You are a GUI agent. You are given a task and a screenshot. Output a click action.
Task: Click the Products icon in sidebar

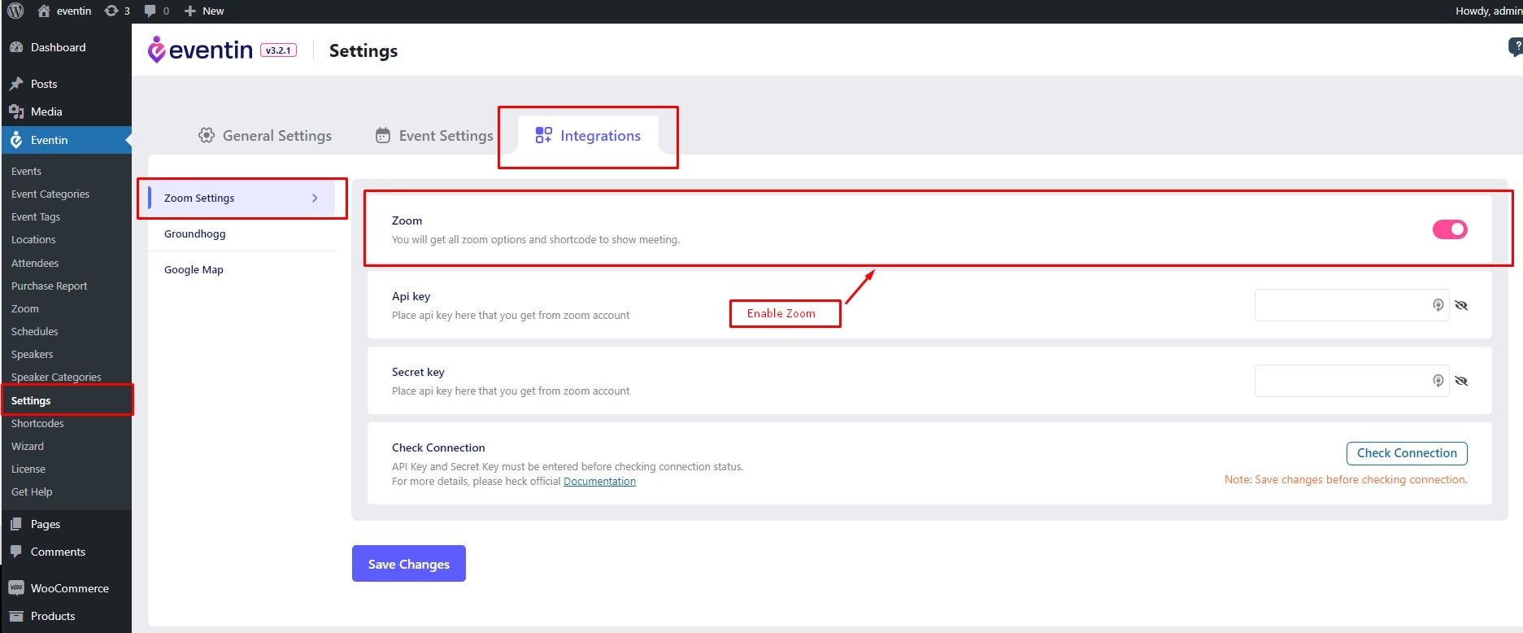pos(16,616)
